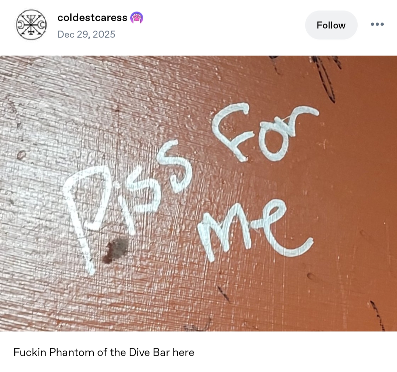Click the word 'Phantom' in the caption
The height and width of the screenshot is (372, 397).
(x=72, y=352)
